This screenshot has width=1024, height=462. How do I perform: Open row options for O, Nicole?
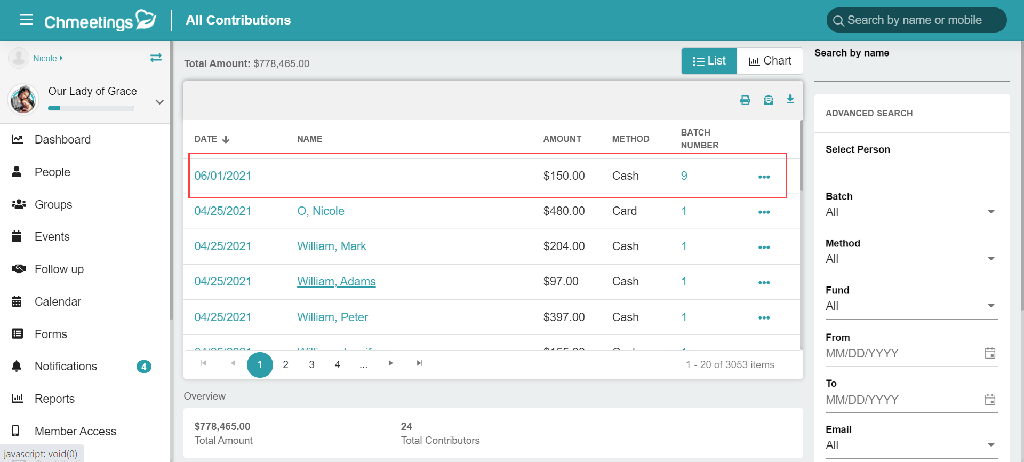point(764,212)
